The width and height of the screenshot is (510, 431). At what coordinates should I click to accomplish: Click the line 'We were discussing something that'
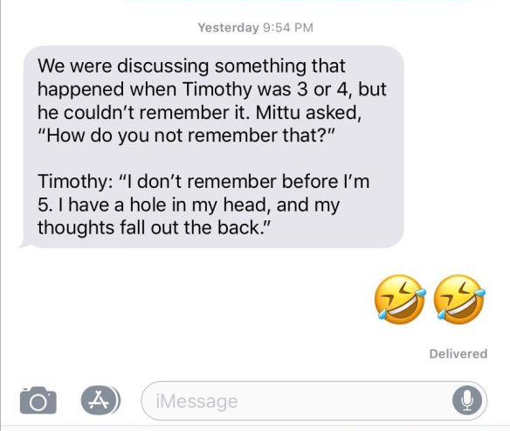191,66
